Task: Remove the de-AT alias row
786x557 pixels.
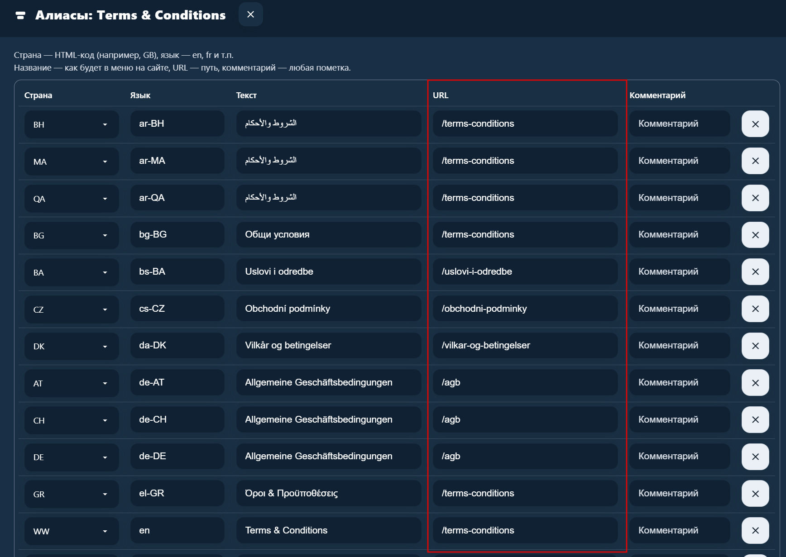Action: tap(755, 383)
